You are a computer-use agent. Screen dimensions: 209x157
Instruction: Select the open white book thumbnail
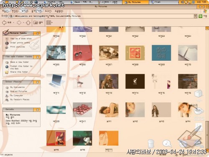tap(188, 53)
